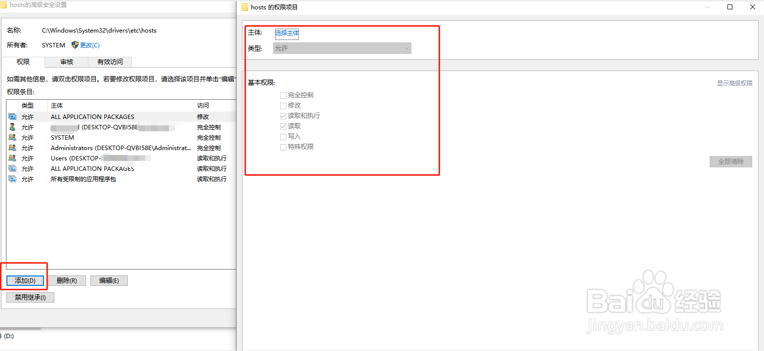Viewport: 764px width, 351px height.
Task: Click the SYSTEM entry's group icon
Action: pyautogui.click(x=12, y=137)
